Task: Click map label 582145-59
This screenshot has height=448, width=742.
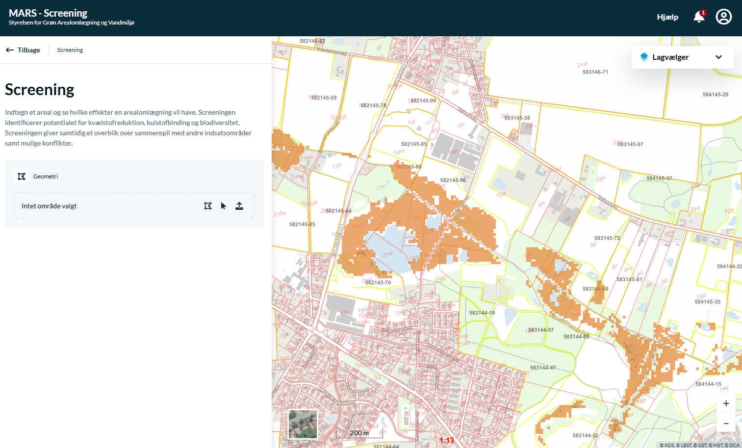Action: point(324,98)
